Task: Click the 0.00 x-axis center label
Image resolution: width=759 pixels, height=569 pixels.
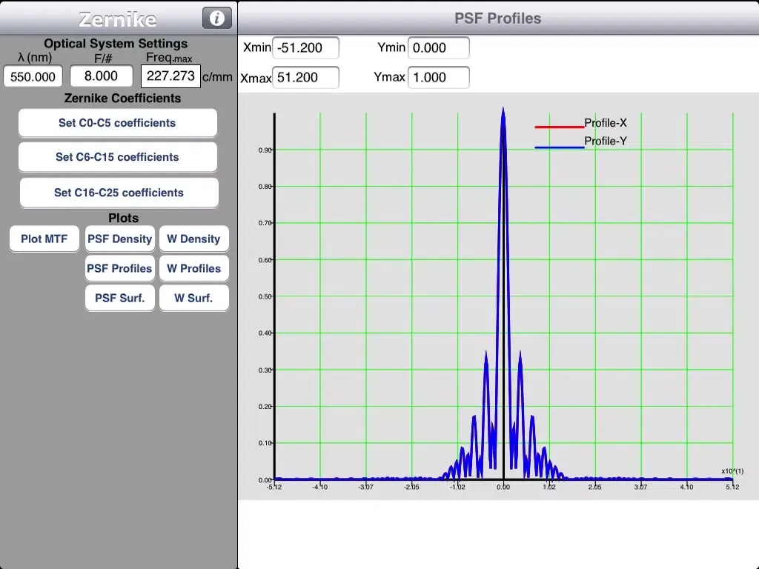Action: click(503, 487)
